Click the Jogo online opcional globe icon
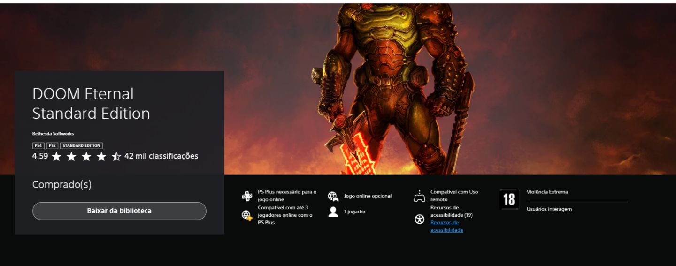Viewport: 676px width, 266px height. coord(333,196)
